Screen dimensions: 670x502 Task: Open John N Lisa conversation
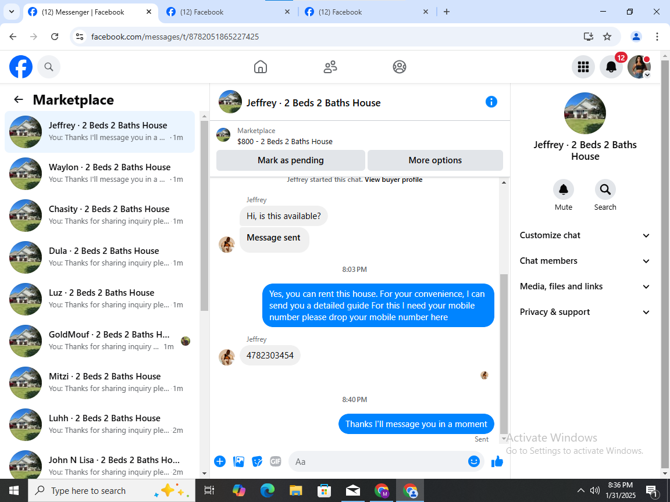(99, 464)
